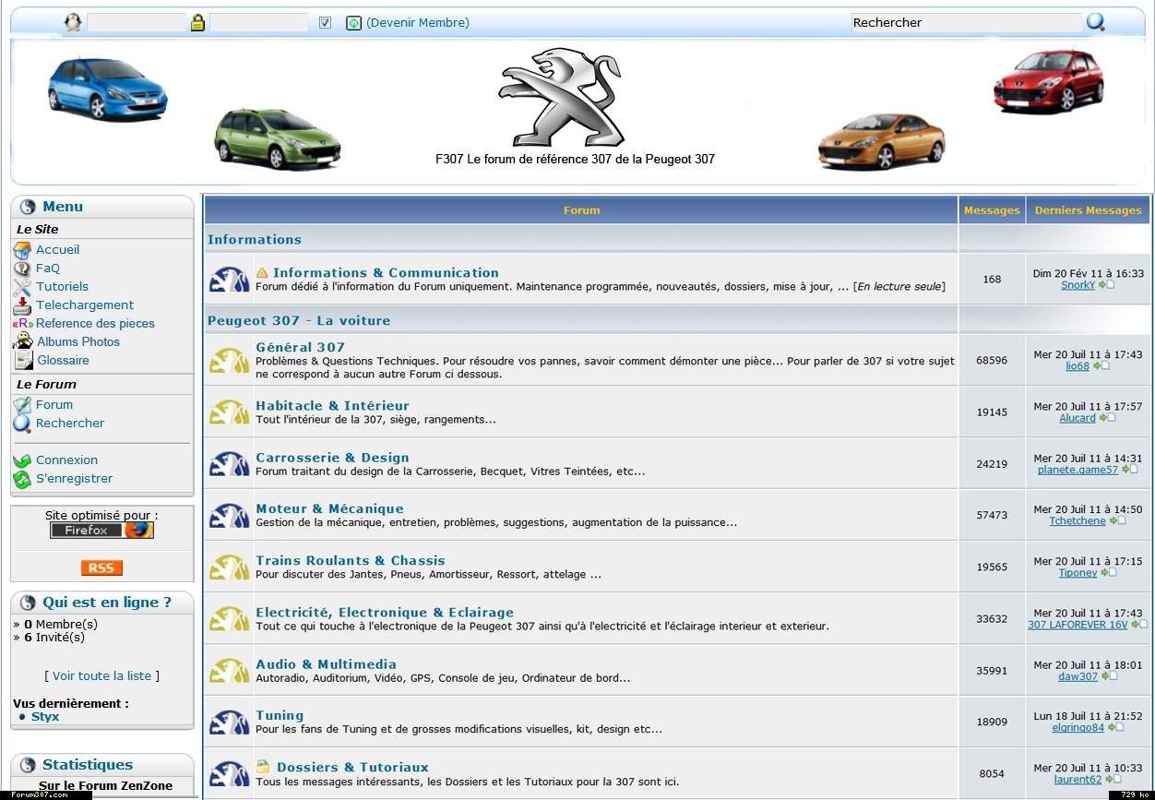Click Voir toute la liste link

(101, 676)
